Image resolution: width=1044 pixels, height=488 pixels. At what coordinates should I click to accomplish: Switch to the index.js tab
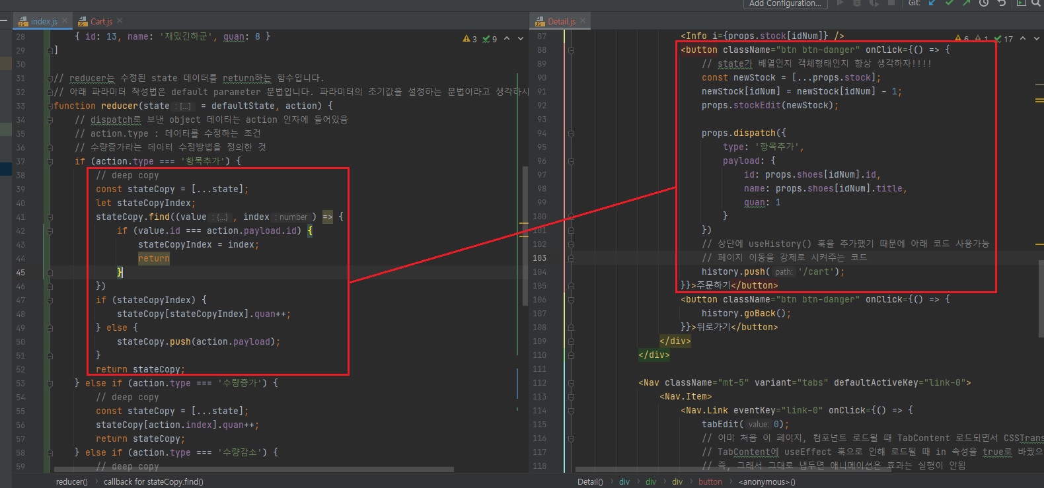click(43, 21)
